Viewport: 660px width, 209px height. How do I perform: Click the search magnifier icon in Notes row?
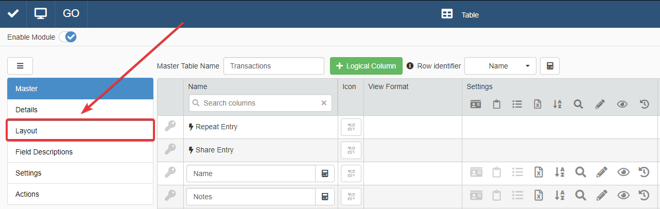[x=580, y=196]
